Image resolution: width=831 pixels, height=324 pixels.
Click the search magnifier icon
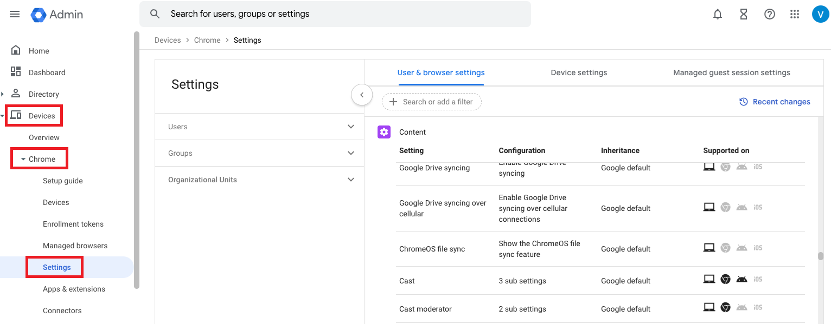pyautogui.click(x=155, y=14)
